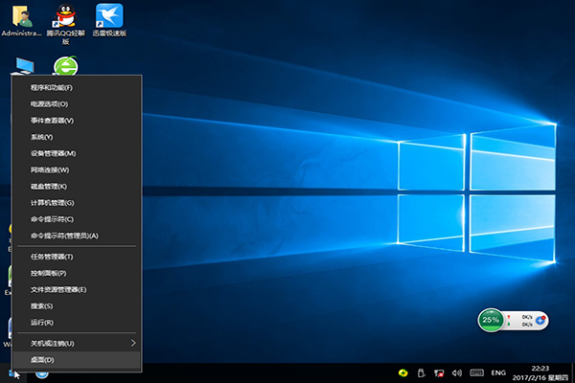
Task: Launch 命令提示符(管理员)(A)
Action: pos(64,236)
